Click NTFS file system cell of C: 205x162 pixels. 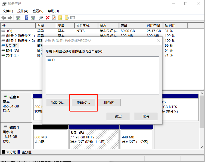pyautogui.click(x=80, y=31)
